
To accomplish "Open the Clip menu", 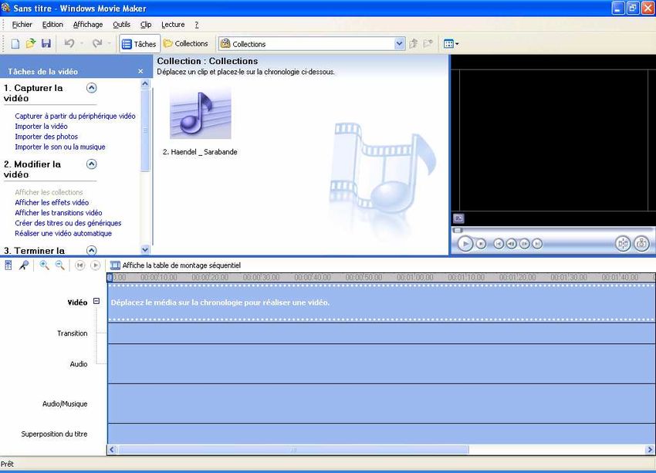I will pyautogui.click(x=146, y=25).
